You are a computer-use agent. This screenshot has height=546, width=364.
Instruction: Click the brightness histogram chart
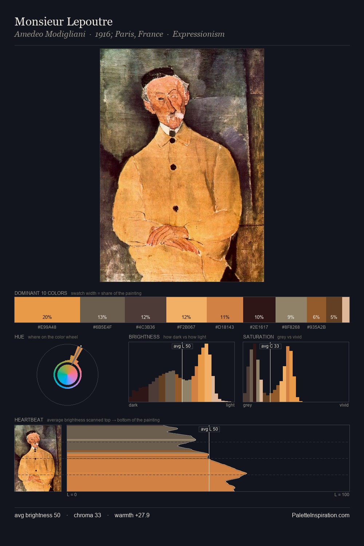click(182, 372)
